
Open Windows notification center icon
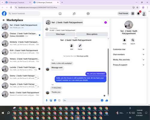pos(146,113)
